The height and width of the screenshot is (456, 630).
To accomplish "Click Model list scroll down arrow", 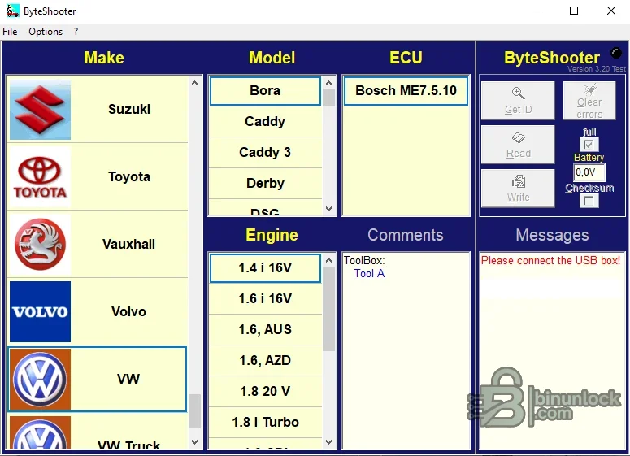I will tap(329, 209).
